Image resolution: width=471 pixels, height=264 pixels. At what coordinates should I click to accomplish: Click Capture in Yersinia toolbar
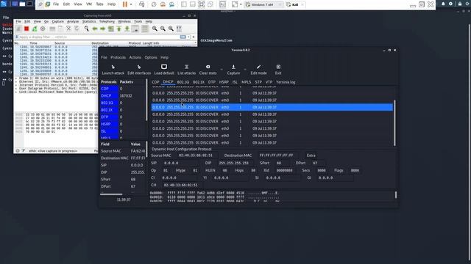point(233,70)
